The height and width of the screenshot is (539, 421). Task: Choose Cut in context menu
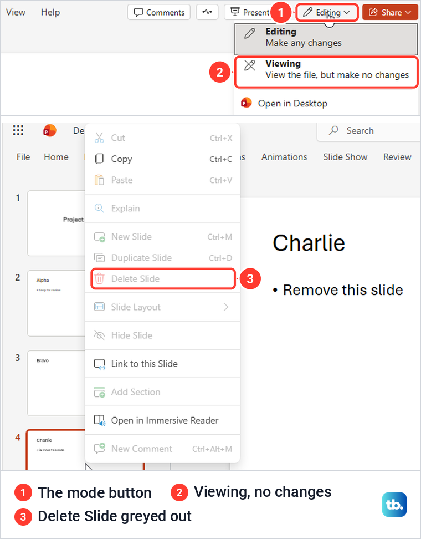pos(162,138)
